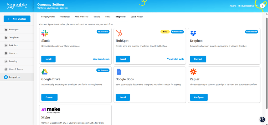
Task: Click the Dropbox card title
Action: [x=196, y=41]
